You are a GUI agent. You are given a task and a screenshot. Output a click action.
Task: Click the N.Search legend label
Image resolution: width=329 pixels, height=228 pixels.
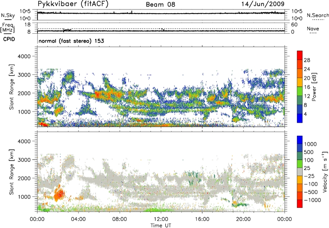[x=318, y=15]
